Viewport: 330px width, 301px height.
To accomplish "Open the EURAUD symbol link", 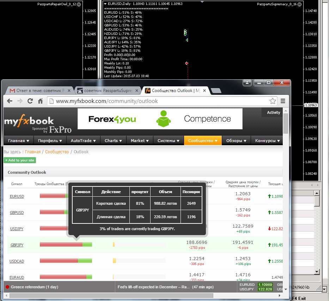I will click(17, 277).
